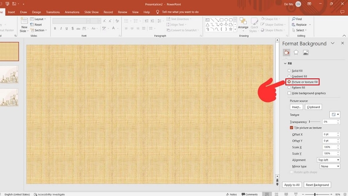348x196 pixels.
Task: Open the View ribbon tab
Action: click(135, 12)
